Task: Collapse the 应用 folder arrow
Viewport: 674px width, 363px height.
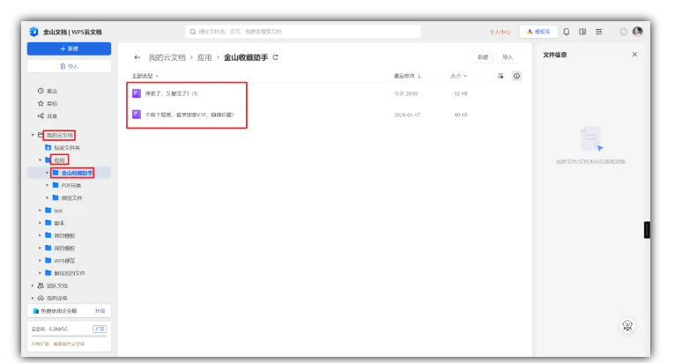Action: (x=41, y=160)
